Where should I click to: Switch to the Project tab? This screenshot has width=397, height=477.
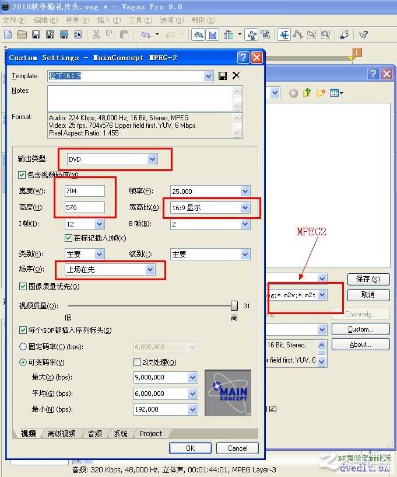coord(150,433)
